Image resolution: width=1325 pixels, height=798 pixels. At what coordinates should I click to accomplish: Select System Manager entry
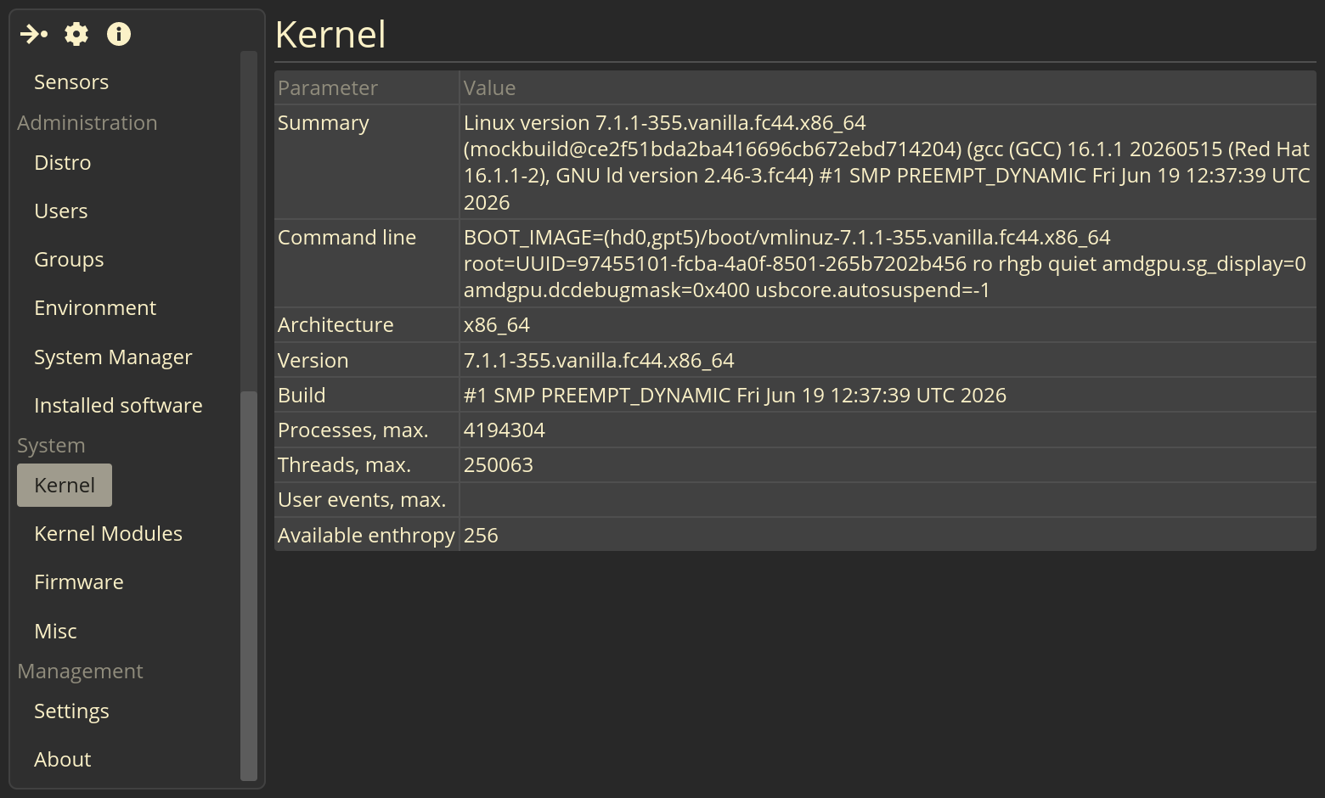113,357
